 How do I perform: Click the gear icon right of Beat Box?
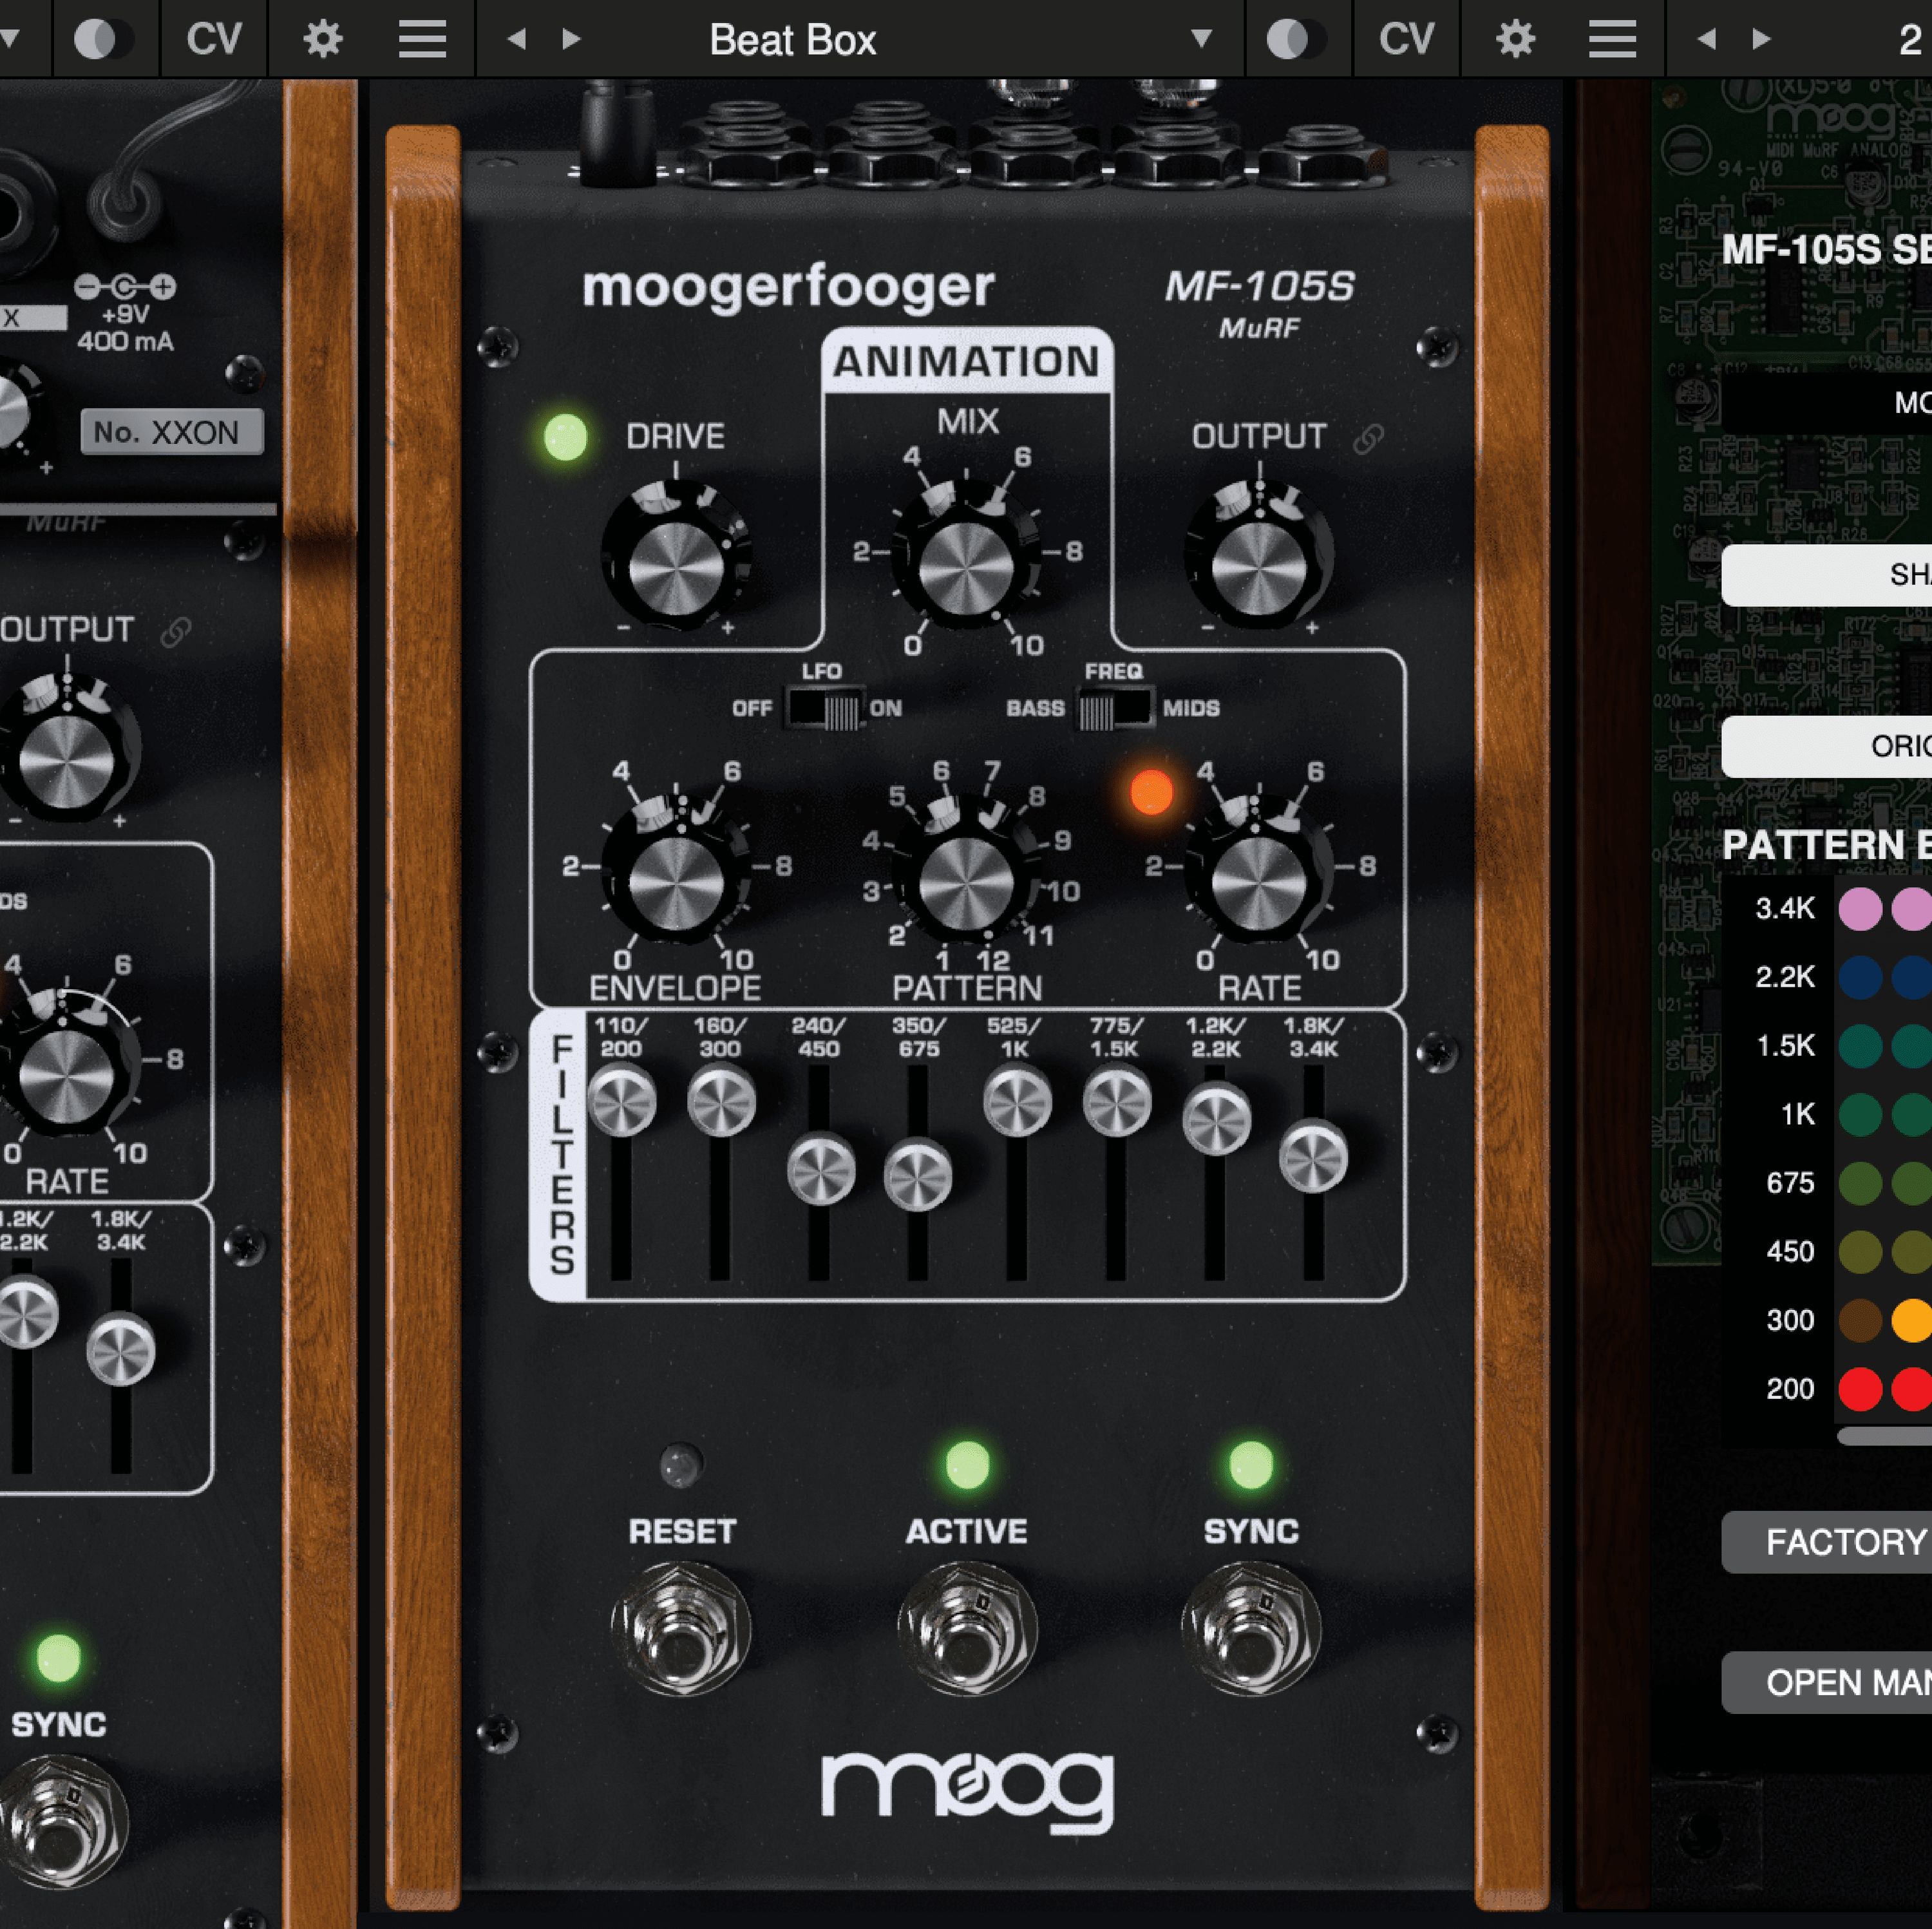1515,40
